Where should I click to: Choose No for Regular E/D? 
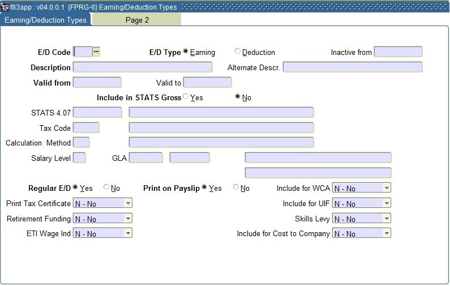click(x=106, y=187)
